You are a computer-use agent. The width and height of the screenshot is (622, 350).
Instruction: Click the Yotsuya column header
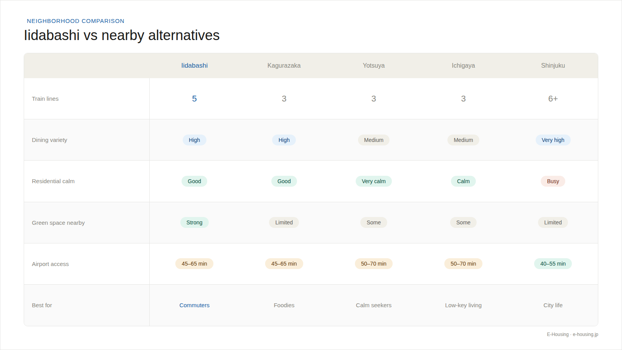(x=374, y=65)
